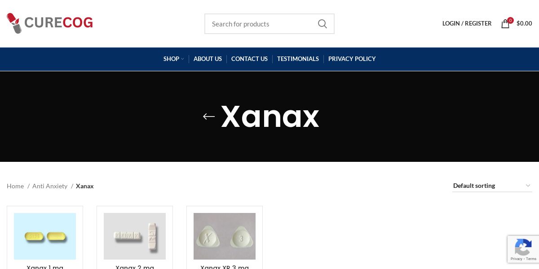Open the About Us menu item

[208, 59]
